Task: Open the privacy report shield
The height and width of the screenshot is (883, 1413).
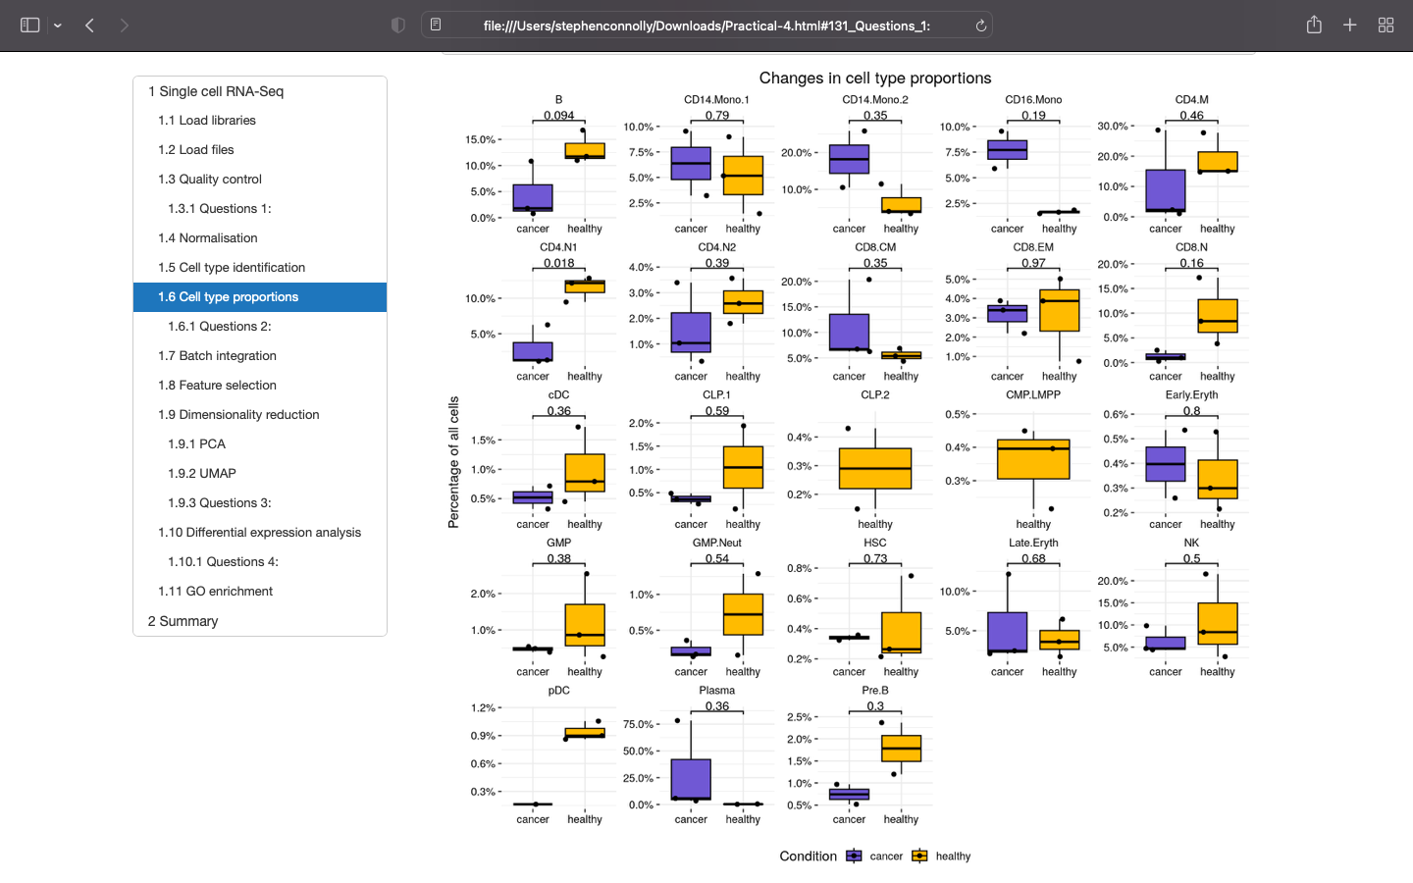Action: pyautogui.click(x=398, y=25)
